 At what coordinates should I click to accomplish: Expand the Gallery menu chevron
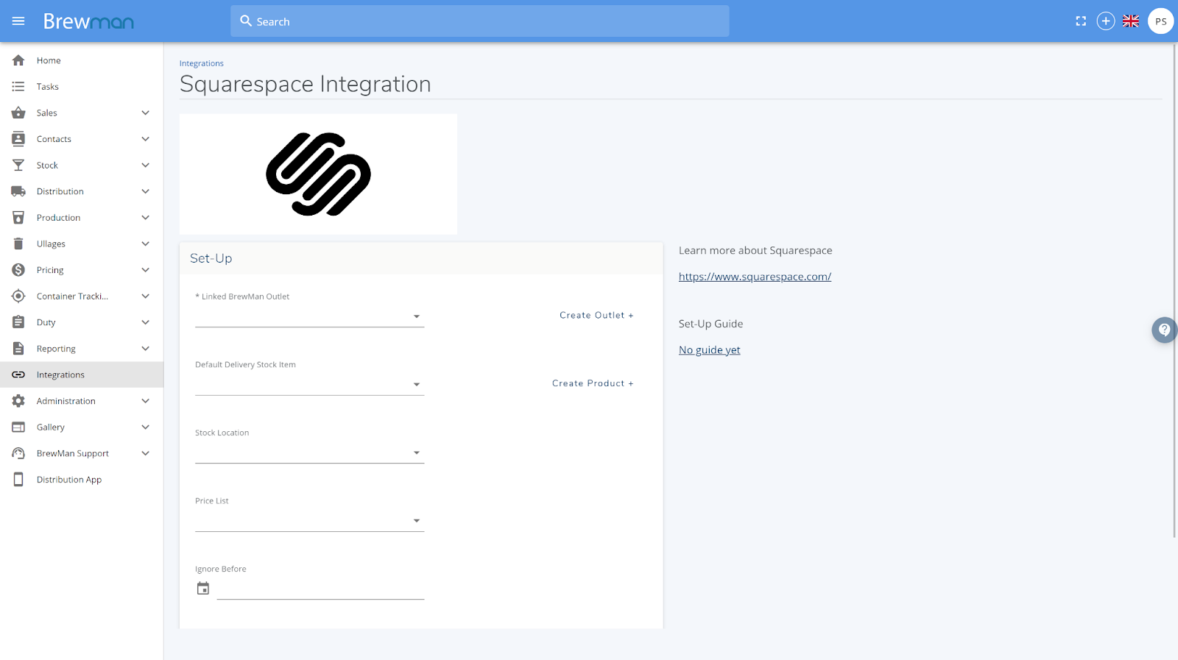click(145, 427)
